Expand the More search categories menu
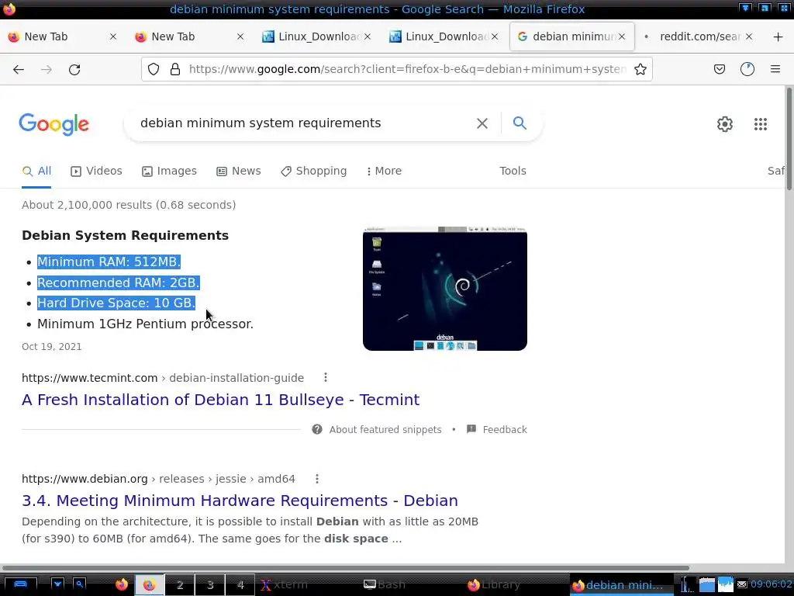 tap(384, 171)
